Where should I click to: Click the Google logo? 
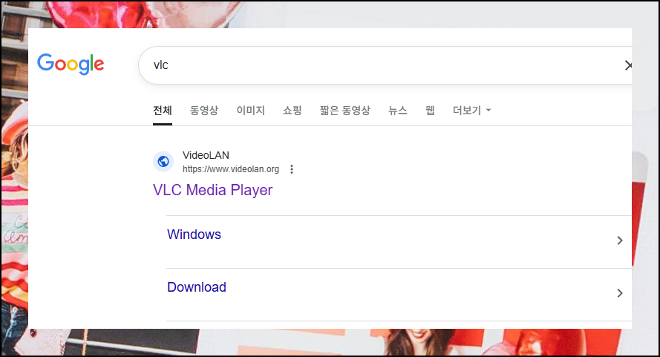71,64
